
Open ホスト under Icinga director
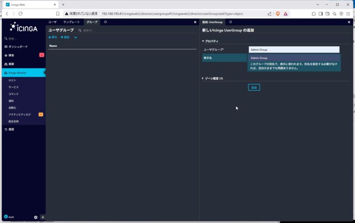click(x=12, y=80)
